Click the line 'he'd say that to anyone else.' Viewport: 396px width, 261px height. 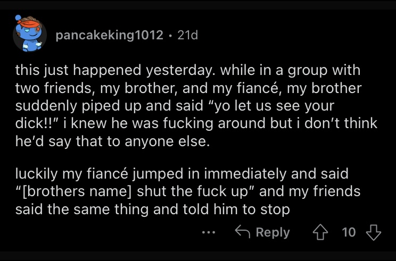tap(113, 141)
